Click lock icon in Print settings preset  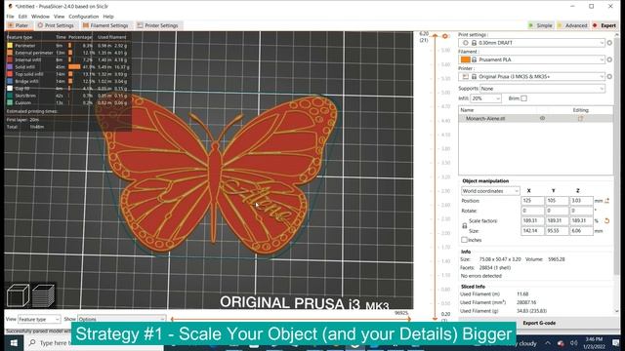[474, 43]
